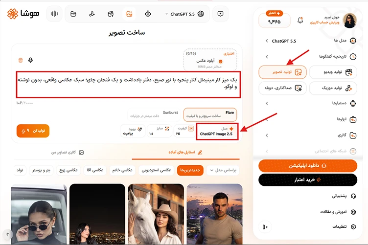Image resolution: width=368 pixels, height=245 pixels.
Task: Click the user profile avatar
Action: pyautogui.click(x=350, y=21)
